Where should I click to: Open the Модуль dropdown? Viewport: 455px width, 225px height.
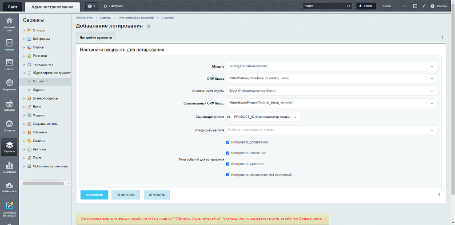(x=331, y=66)
